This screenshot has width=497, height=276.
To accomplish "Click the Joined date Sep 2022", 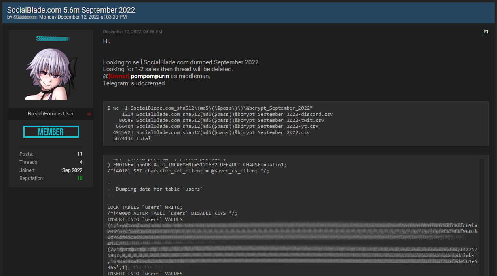I will [x=72, y=170].
